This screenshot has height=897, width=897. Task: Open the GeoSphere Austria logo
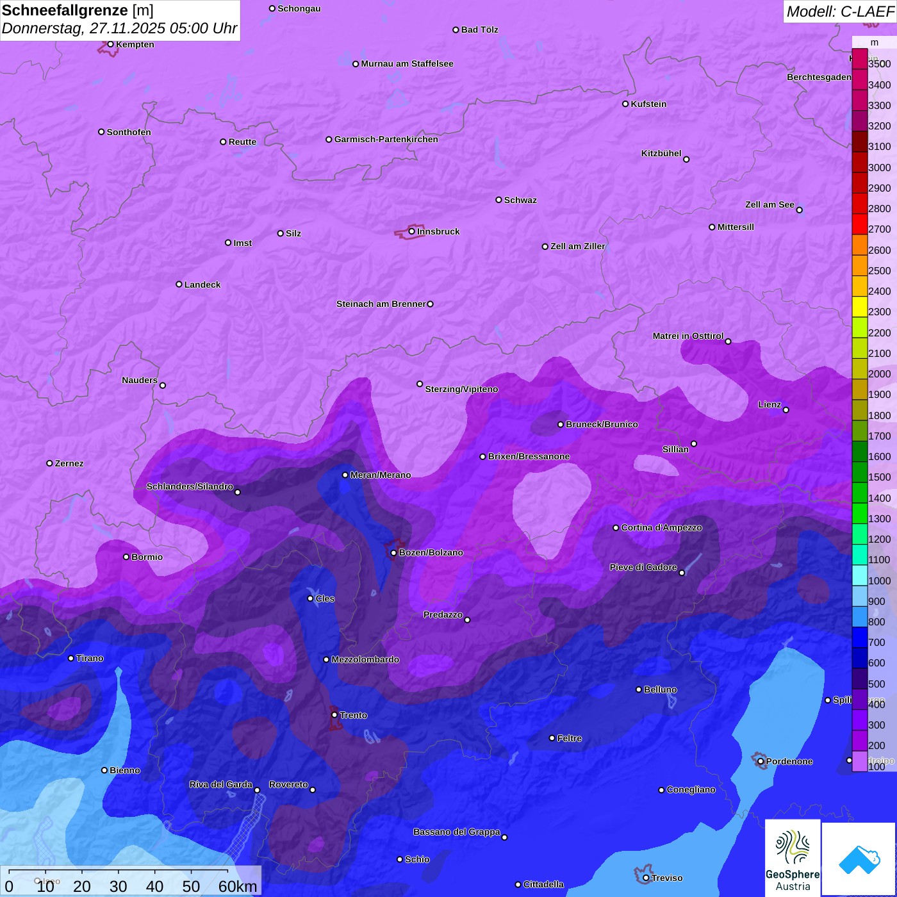click(x=793, y=857)
